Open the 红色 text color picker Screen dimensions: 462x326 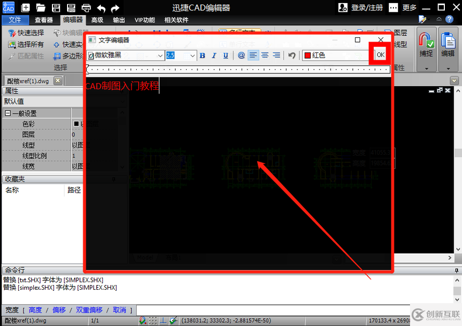point(336,56)
